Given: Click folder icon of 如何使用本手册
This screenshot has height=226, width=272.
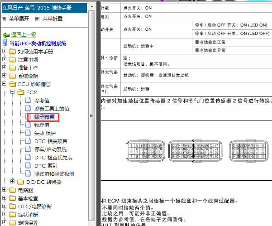Looking at the screenshot, I should (x=12, y=51).
